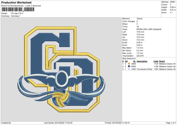
Task: Click the Min Stitch value 0.0 mm
Action: 140,50
